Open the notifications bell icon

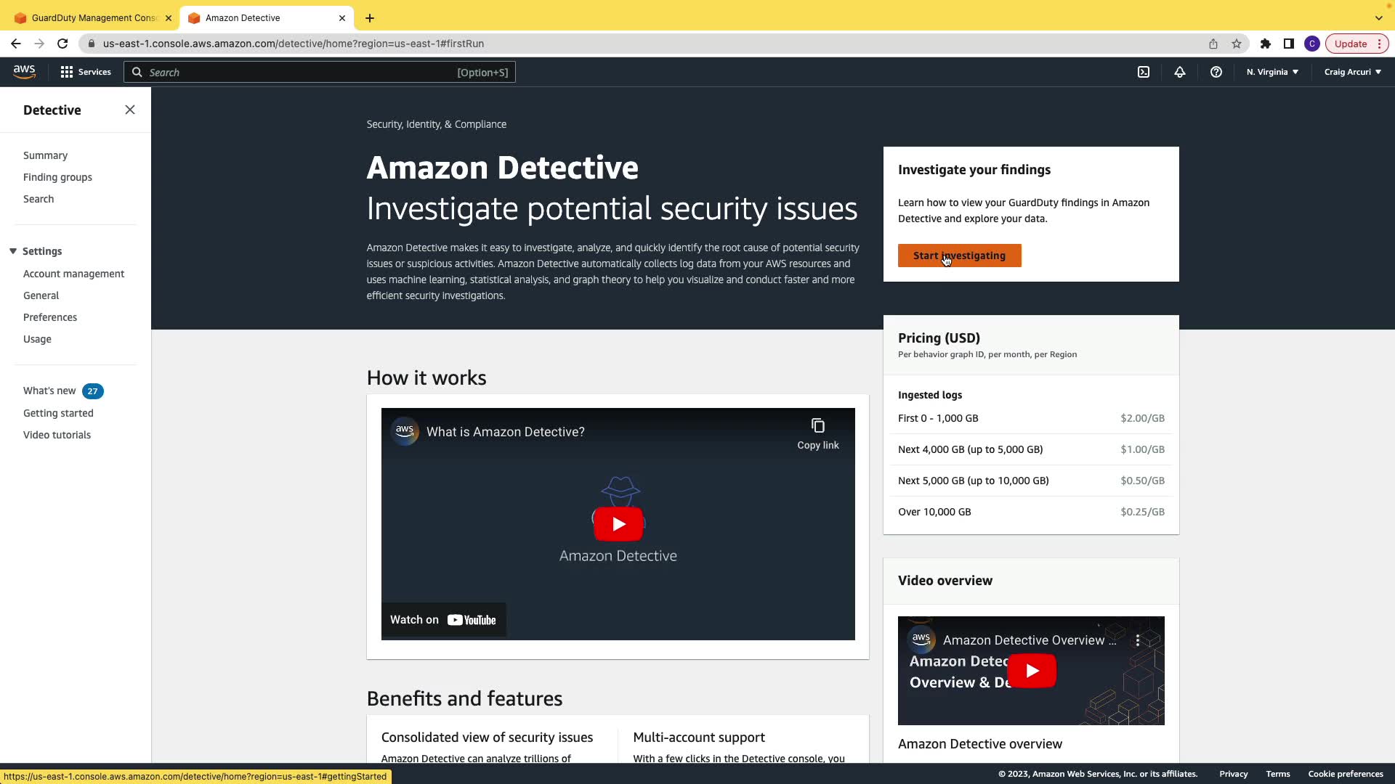pos(1179,72)
